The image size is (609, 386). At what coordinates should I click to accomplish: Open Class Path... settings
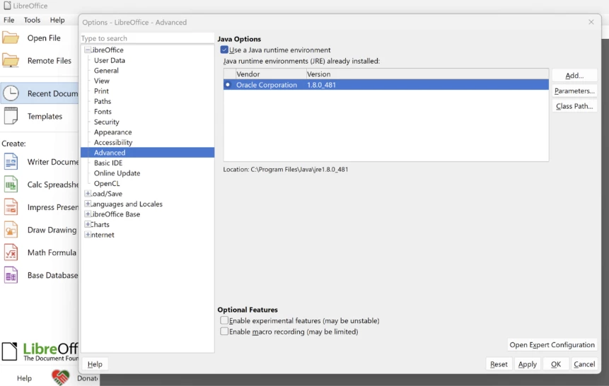tap(574, 106)
